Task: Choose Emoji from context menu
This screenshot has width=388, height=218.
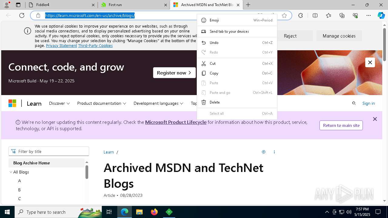Action: 237,20
